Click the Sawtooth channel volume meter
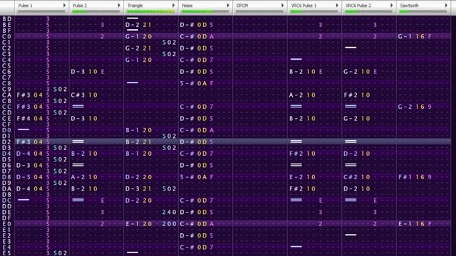Viewport: 456px width, 256px height. pyautogui.click(x=423, y=11)
